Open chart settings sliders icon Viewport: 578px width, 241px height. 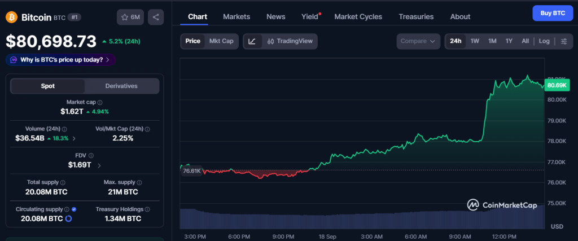tap(564, 41)
